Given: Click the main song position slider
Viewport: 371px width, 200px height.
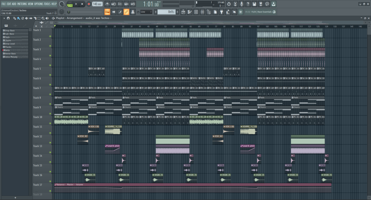Looking at the screenshot, I should pos(85,12).
